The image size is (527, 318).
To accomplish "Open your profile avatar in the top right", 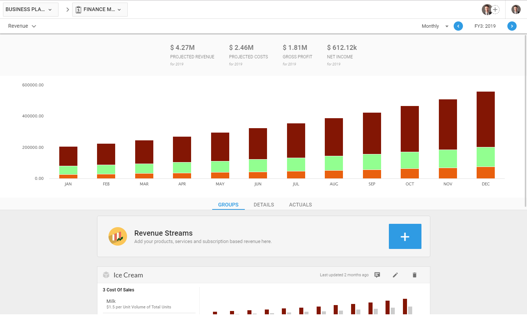I will pos(516,9).
